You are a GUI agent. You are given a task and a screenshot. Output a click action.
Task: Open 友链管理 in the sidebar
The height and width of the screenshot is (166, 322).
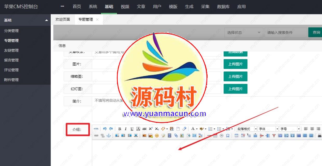(11, 50)
